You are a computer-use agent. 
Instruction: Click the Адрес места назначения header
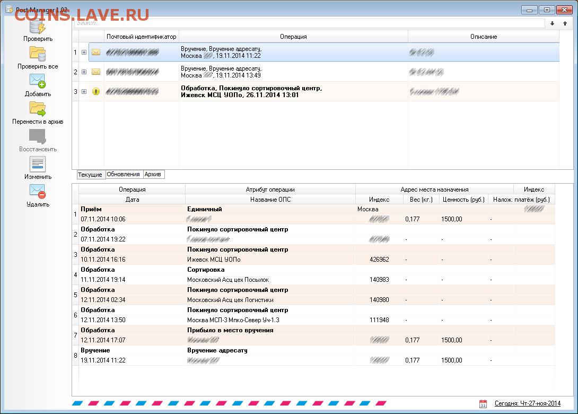pyautogui.click(x=434, y=189)
